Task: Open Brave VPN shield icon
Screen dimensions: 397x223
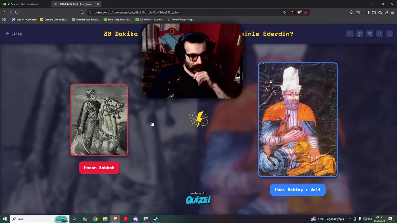Action: 386,12
